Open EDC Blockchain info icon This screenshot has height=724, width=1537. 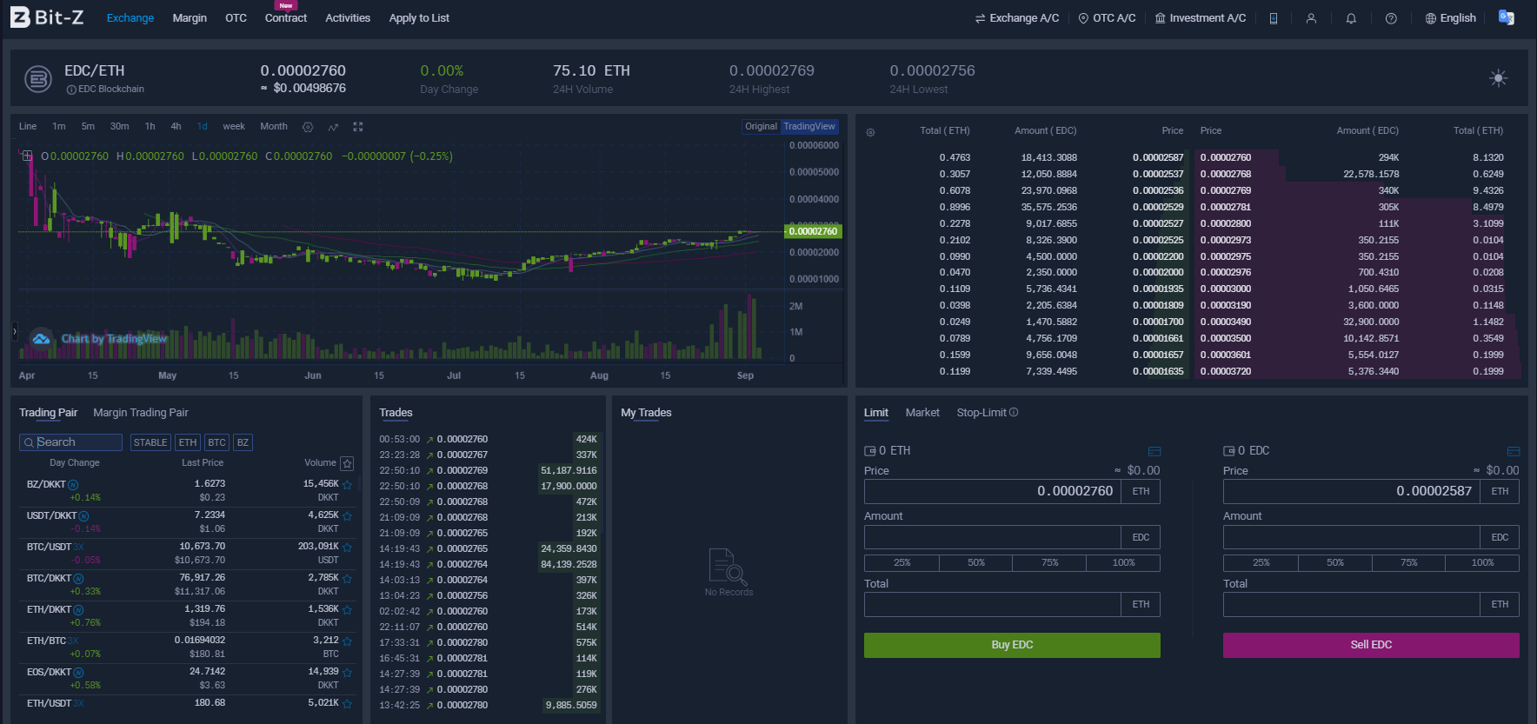pyautogui.click(x=71, y=90)
